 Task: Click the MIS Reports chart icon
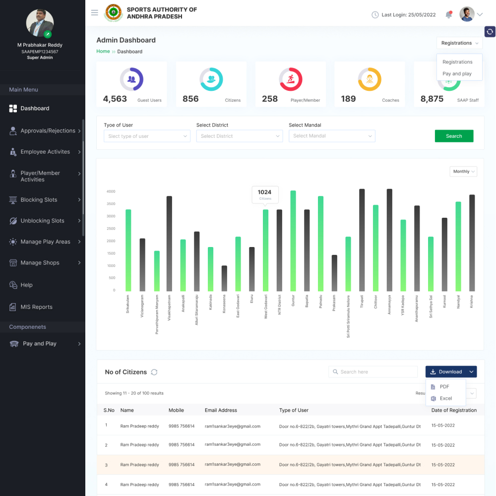(x=13, y=307)
